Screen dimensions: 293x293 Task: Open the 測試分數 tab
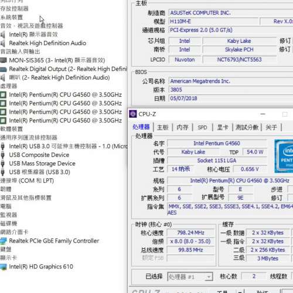pos(247,127)
